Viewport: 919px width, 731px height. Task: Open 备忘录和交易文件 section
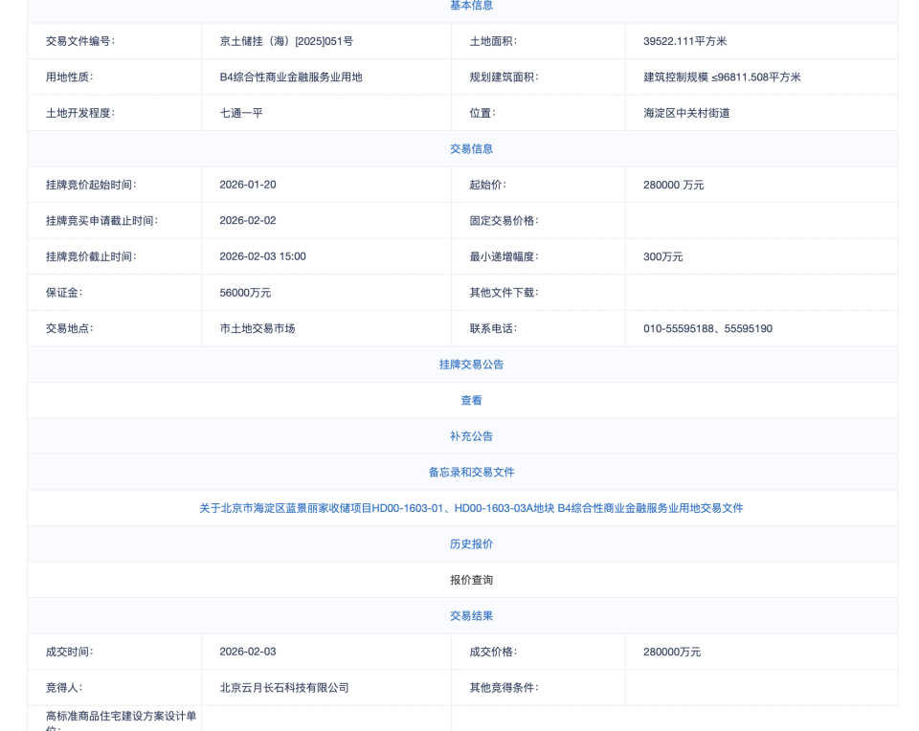(471, 472)
